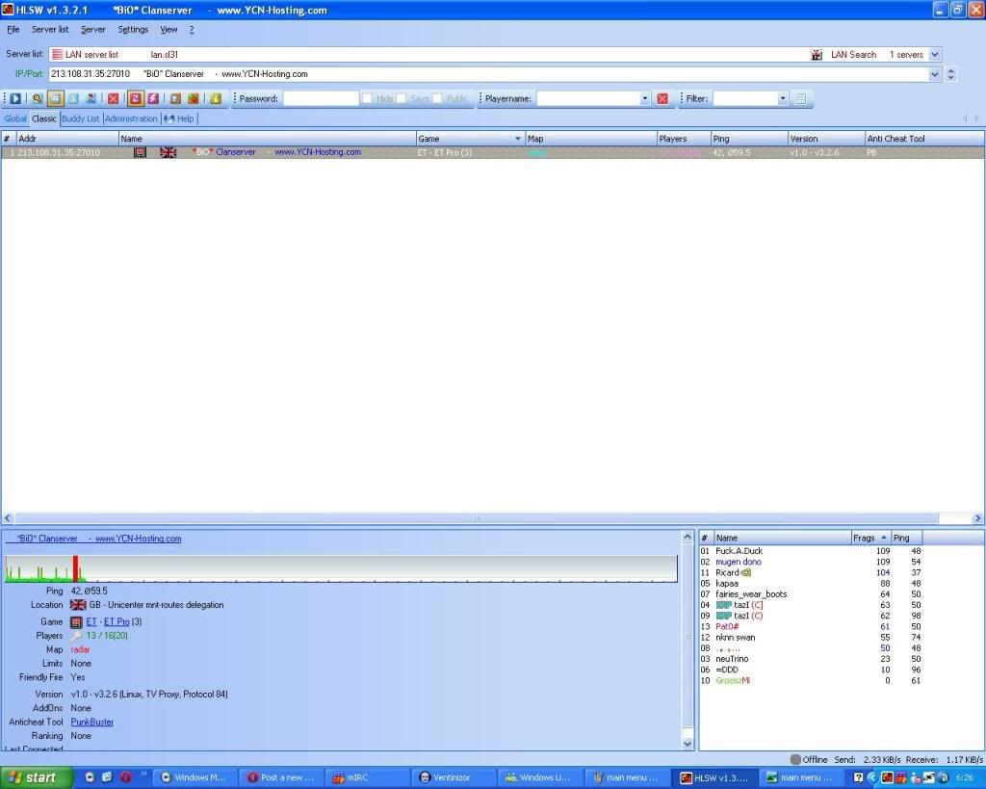Click the red Z refresh toolbar icon
986x789 pixels.
(x=136, y=98)
